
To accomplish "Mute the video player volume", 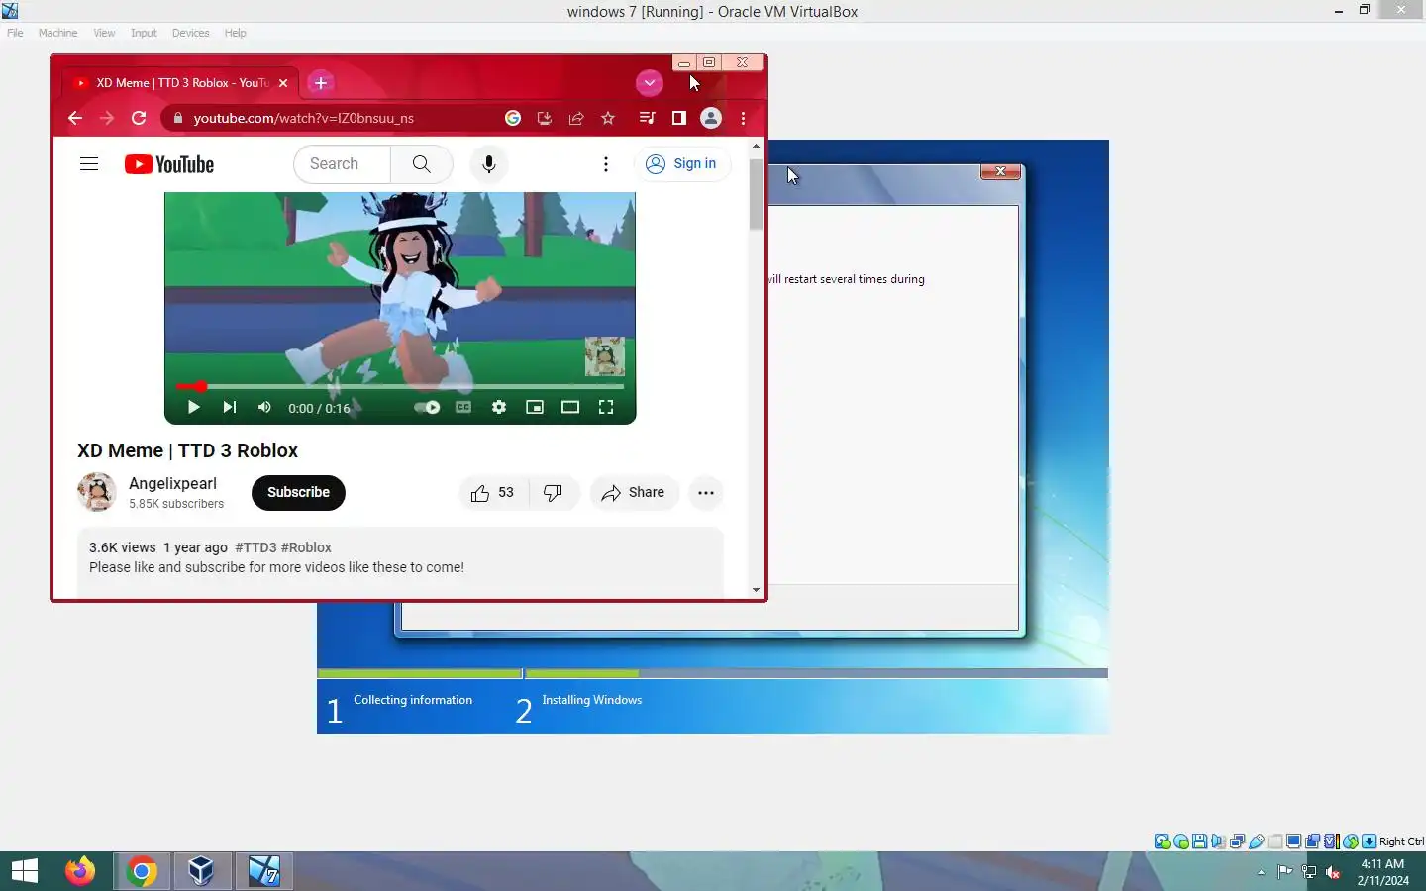I will [x=264, y=407].
